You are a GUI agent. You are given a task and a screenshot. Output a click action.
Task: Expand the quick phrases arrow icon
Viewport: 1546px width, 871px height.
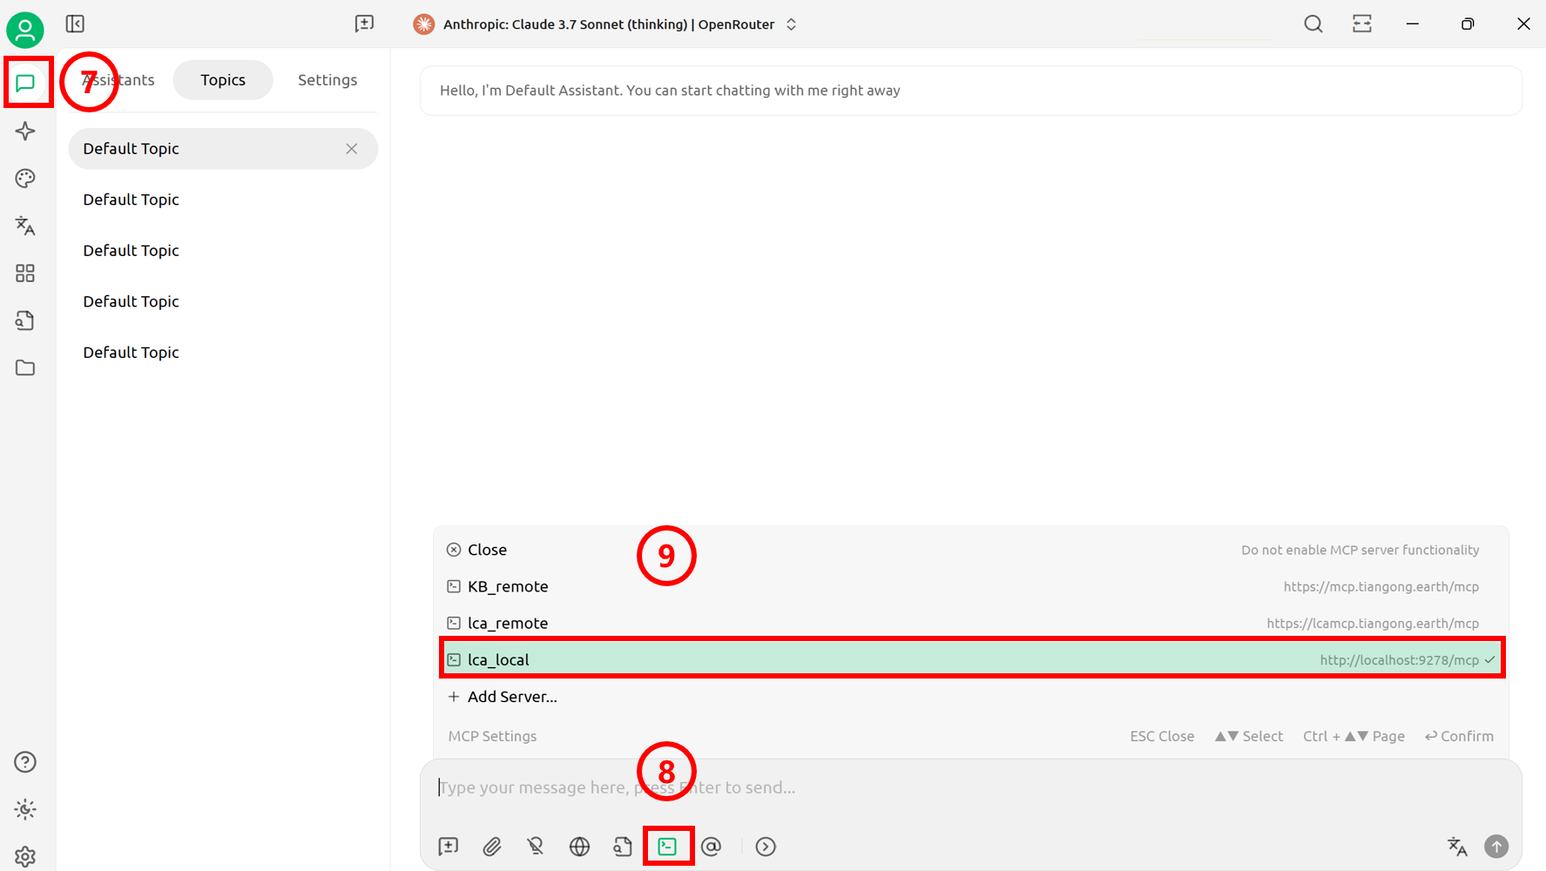pyautogui.click(x=766, y=846)
